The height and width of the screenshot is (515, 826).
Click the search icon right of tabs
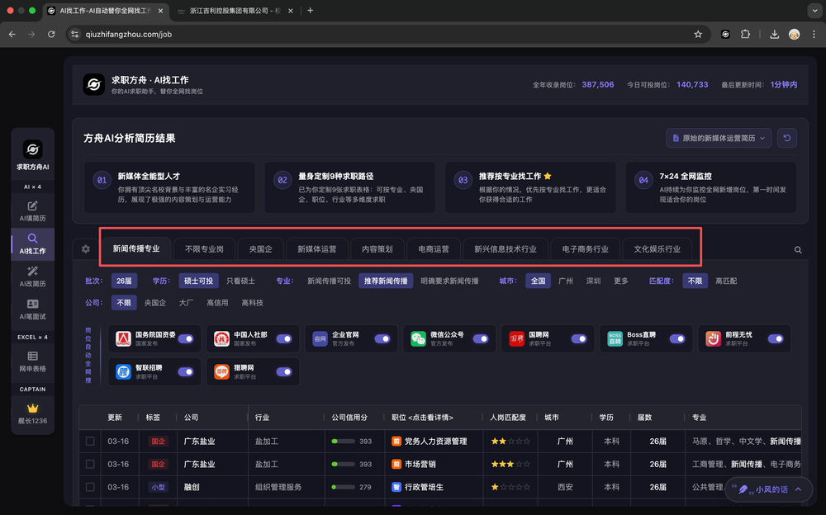tap(798, 249)
